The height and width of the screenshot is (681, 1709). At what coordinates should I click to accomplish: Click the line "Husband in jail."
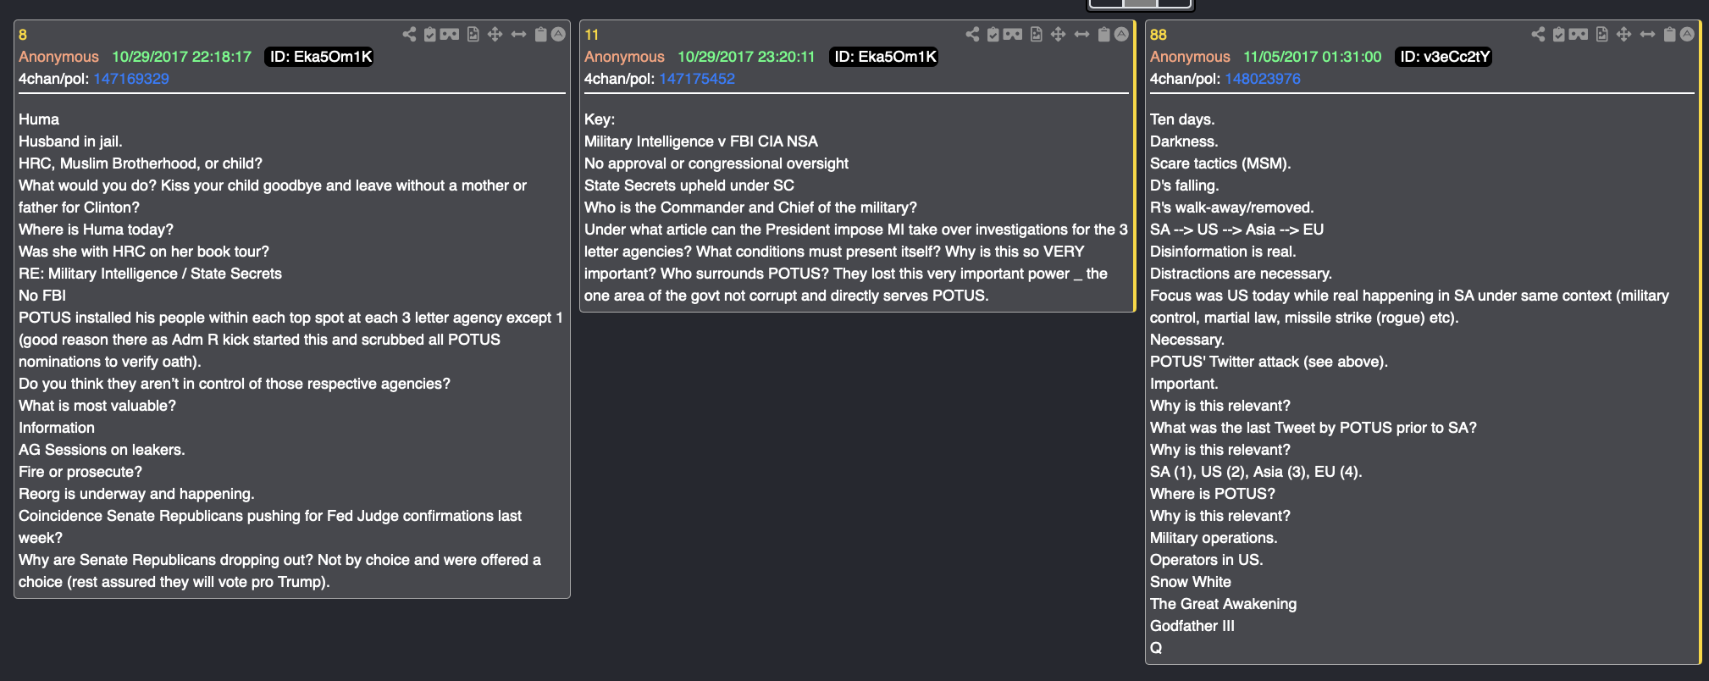pyautogui.click(x=70, y=141)
